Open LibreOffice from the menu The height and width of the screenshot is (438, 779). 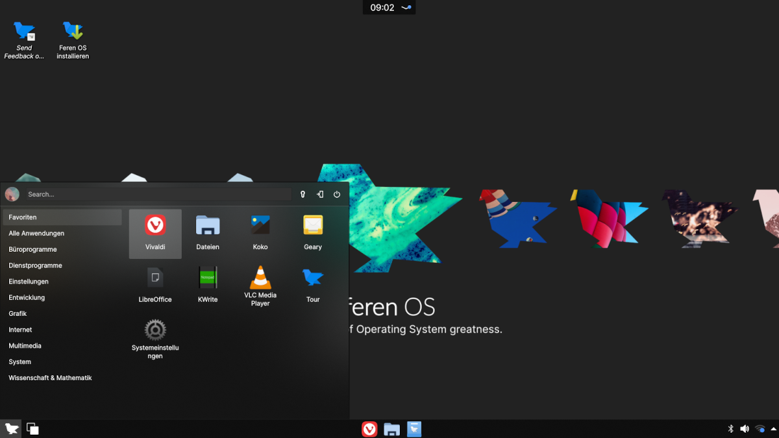click(155, 286)
